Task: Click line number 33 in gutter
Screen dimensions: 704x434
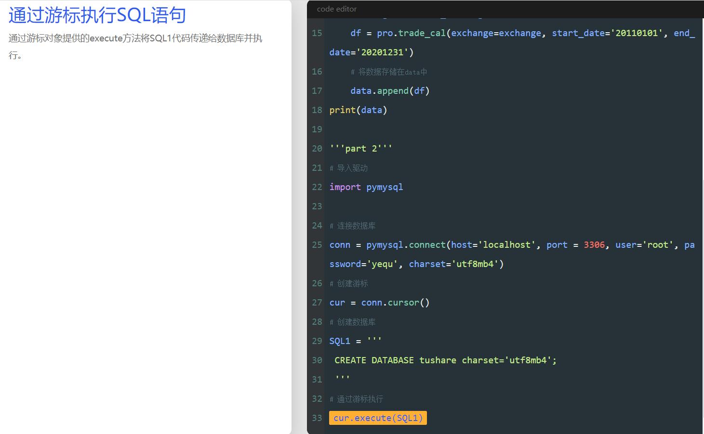Action: pyautogui.click(x=317, y=418)
